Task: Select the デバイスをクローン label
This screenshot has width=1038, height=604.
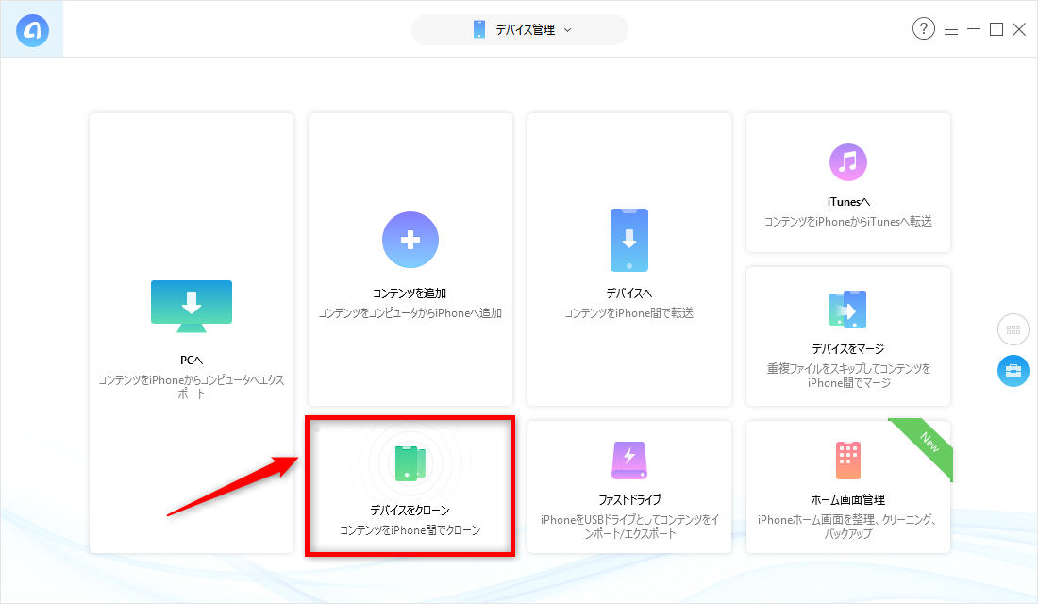Action: coord(410,511)
